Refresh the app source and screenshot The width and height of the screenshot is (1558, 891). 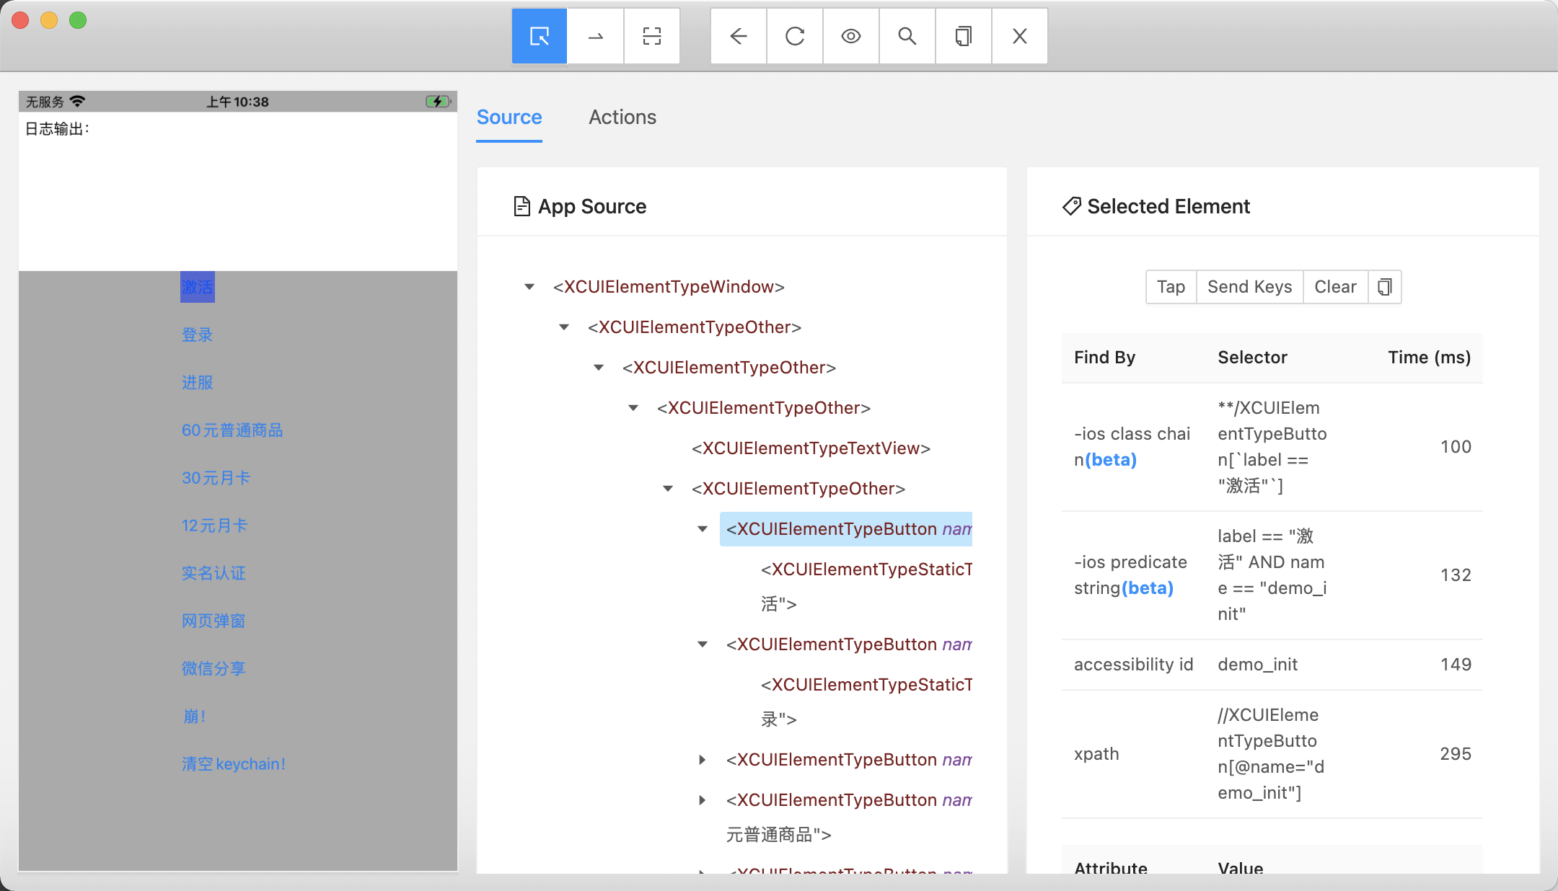click(795, 36)
